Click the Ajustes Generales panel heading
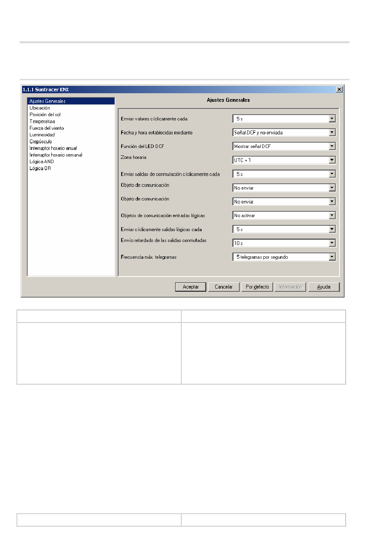Image resolution: width=369 pixels, height=543 pixels. click(x=228, y=100)
